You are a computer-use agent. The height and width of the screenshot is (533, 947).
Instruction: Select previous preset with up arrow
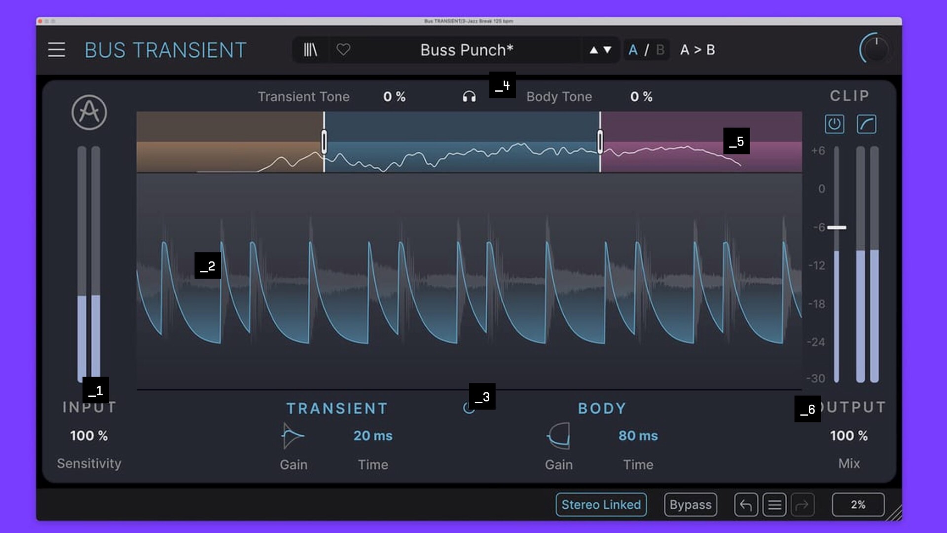tap(594, 50)
